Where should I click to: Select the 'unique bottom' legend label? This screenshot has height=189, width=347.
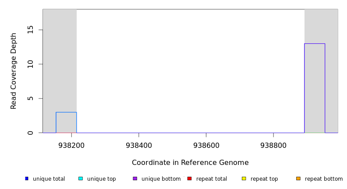[161, 179]
